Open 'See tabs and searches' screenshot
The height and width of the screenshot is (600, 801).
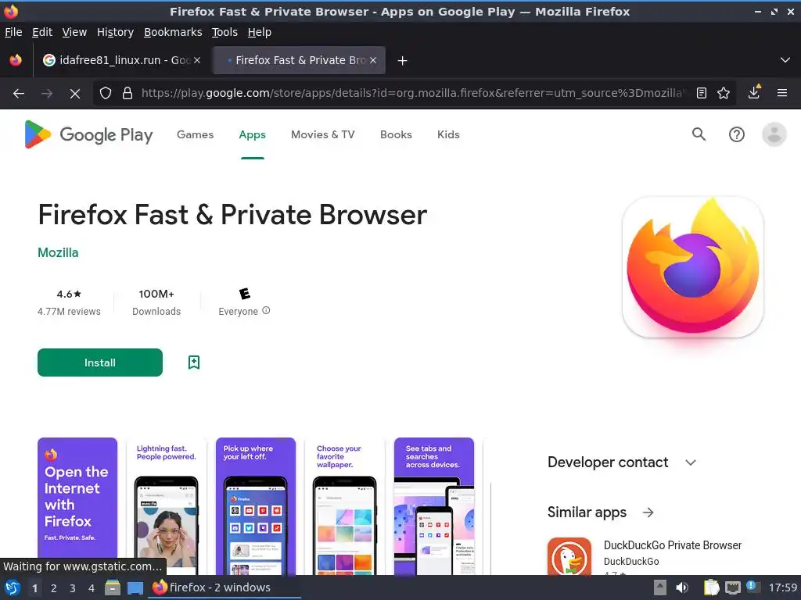point(433,506)
